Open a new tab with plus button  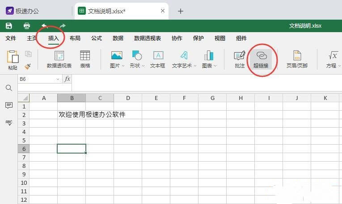tap(180, 11)
